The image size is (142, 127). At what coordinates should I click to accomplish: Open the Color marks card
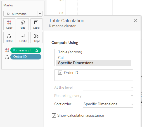point(9,24)
